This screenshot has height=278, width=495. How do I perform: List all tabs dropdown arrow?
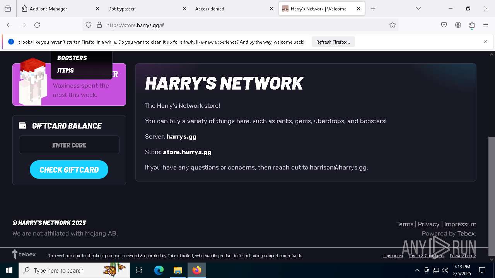pyautogui.click(x=418, y=8)
